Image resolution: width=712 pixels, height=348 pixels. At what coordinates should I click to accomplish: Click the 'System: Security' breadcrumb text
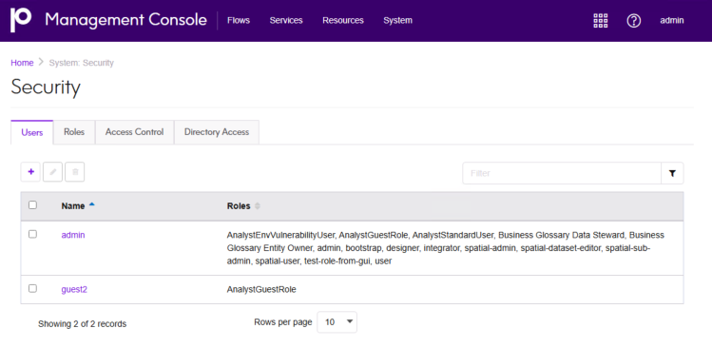[x=82, y=63]
